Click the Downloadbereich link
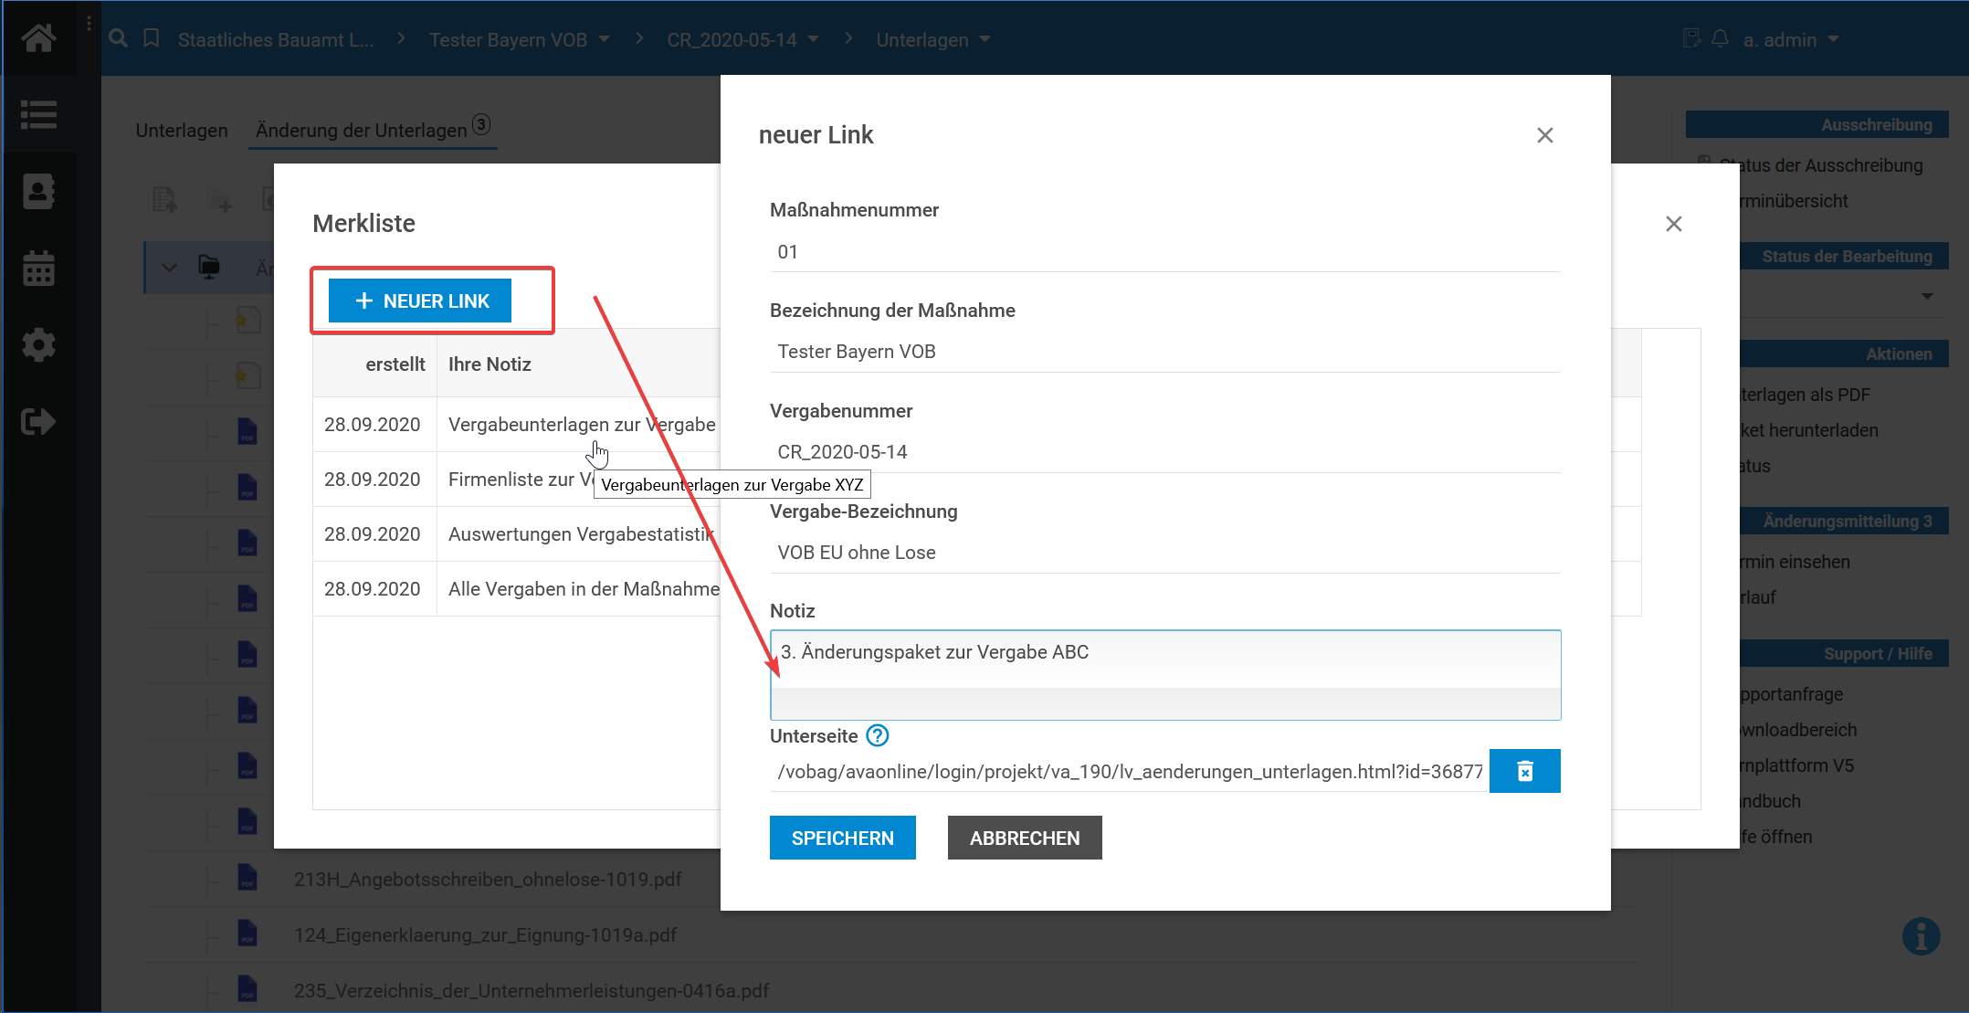Viewport: 1969px width, 1013px height. click(1798, 730)
